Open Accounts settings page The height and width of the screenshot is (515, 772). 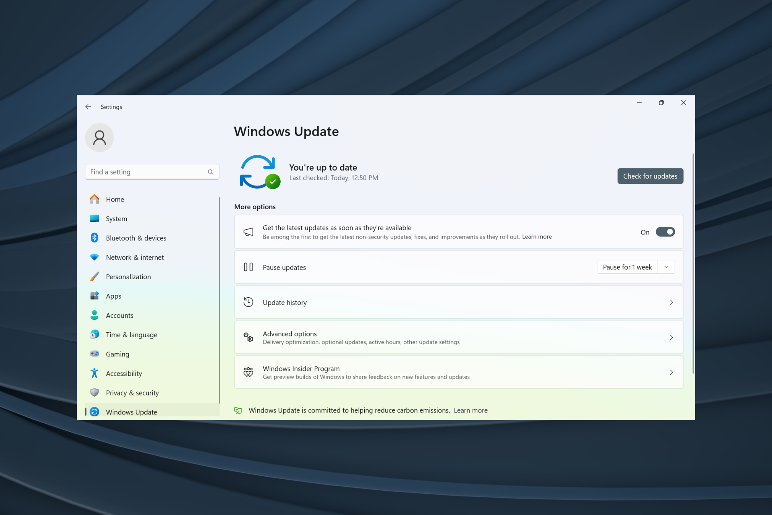(x=152, y=315)
